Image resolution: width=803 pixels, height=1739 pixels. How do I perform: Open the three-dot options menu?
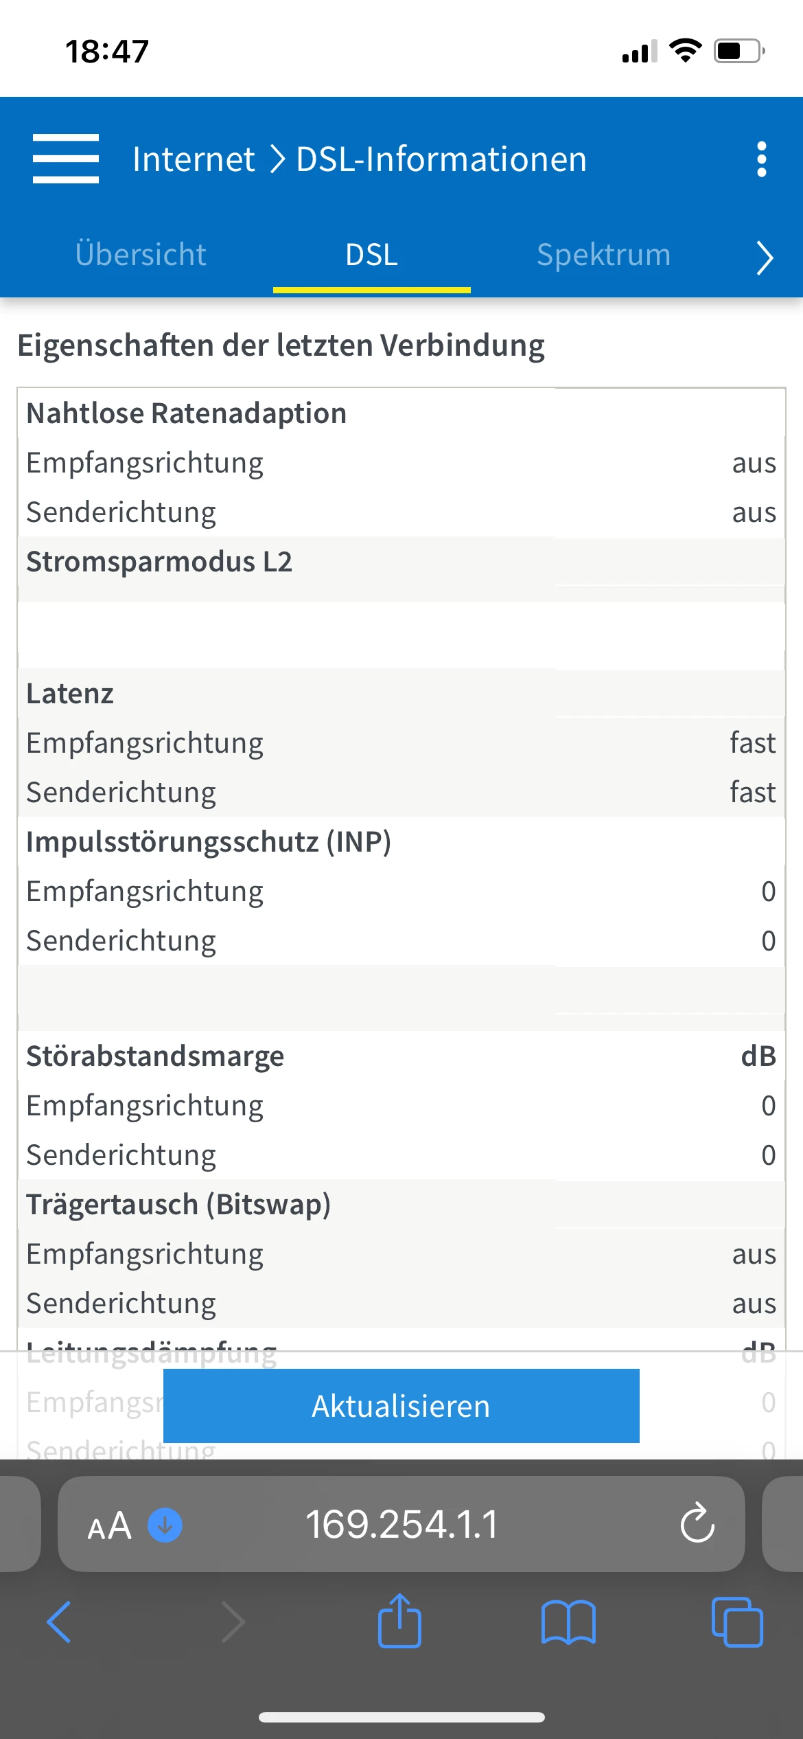pos(761,159)
